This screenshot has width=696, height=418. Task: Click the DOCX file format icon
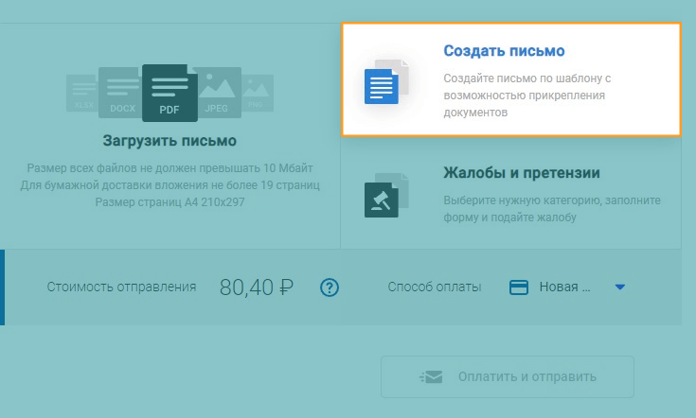120,92
